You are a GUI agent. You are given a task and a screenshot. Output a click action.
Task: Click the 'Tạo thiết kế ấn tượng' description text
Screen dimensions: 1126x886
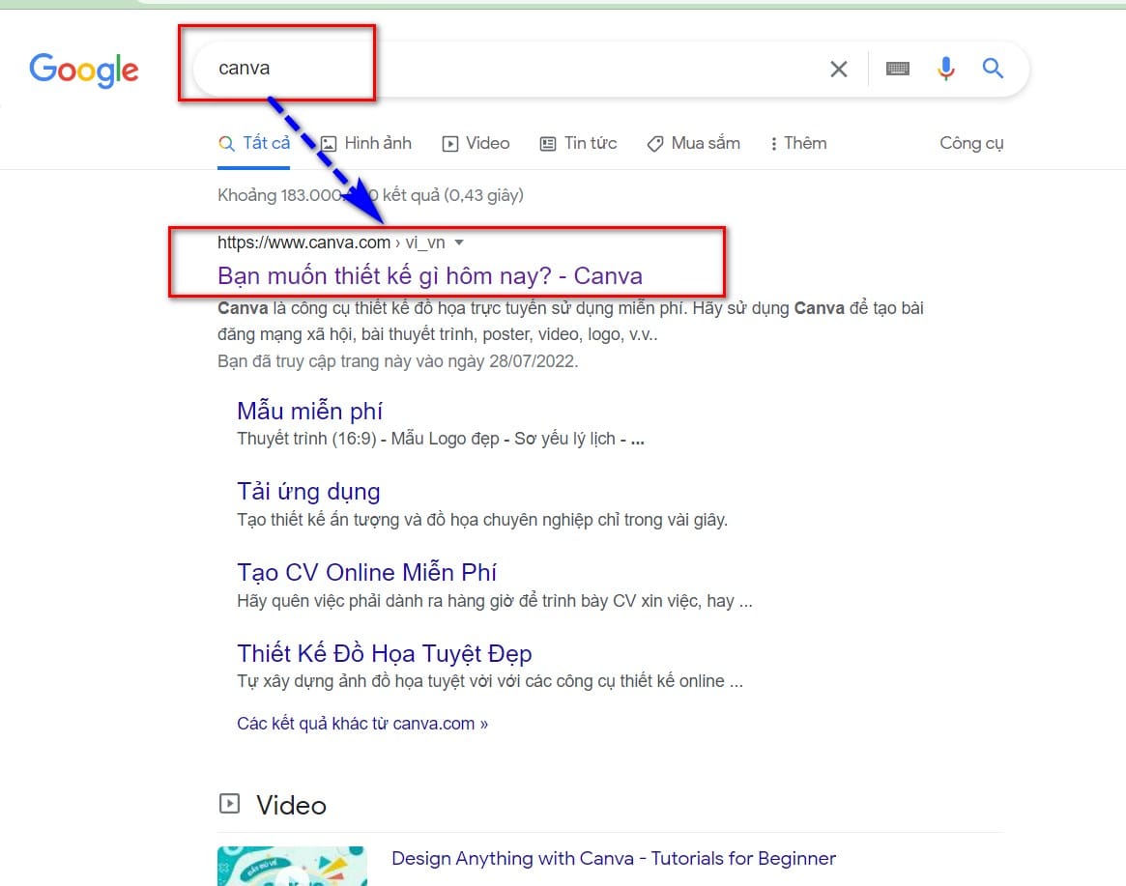(x=482, y=520)
